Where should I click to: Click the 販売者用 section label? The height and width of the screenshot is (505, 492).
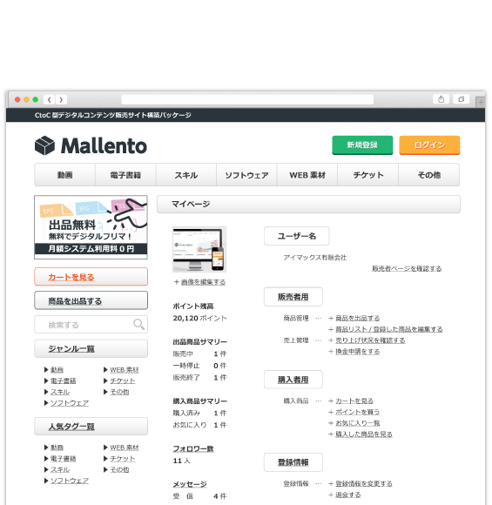293,297
